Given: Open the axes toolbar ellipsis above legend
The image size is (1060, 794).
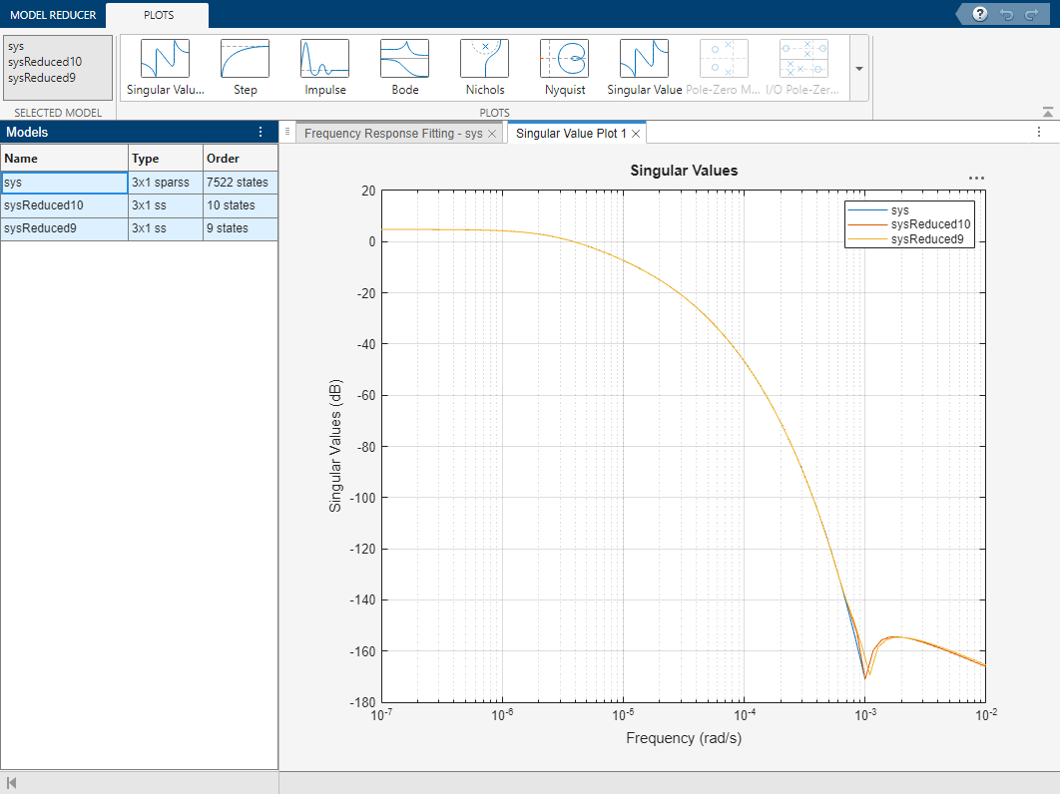Looking at the screenshot, I should (x=976, y=179).
